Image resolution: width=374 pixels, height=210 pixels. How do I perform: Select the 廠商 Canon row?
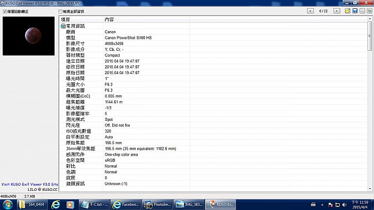click(x=213, y=32)
